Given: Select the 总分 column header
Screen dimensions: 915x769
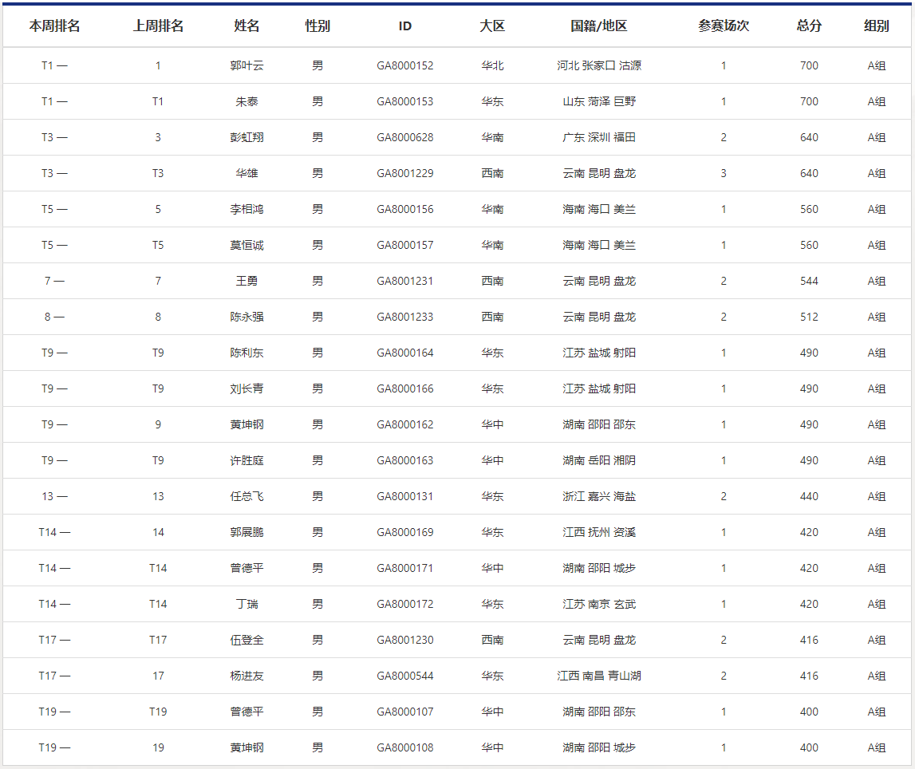Looking at the screenshot, I should 809,26.
